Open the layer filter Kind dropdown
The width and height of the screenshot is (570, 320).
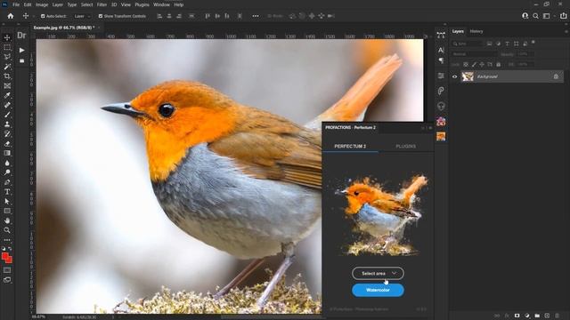(468, 44)
